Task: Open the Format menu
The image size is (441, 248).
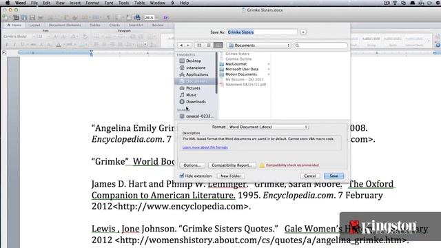Action: 92,3
